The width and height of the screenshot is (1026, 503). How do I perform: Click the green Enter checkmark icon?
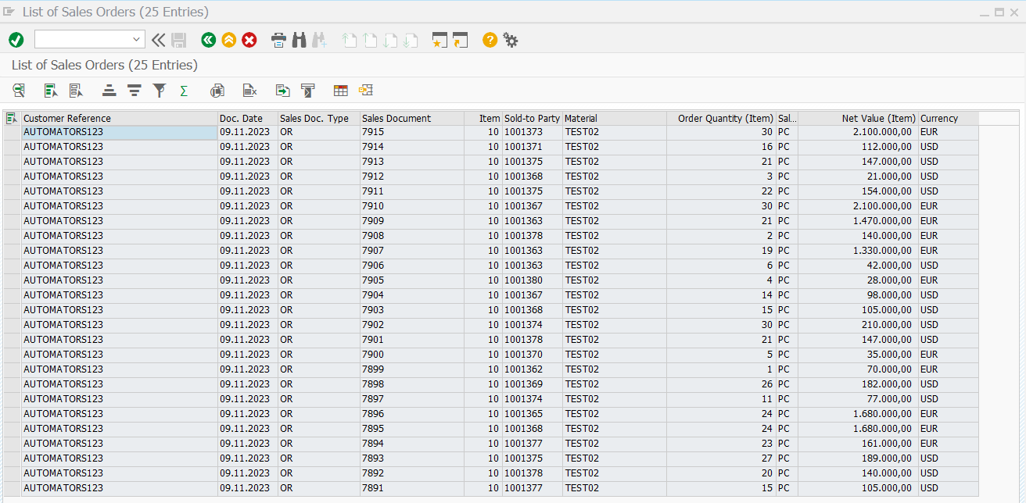(x=16, y=40)
